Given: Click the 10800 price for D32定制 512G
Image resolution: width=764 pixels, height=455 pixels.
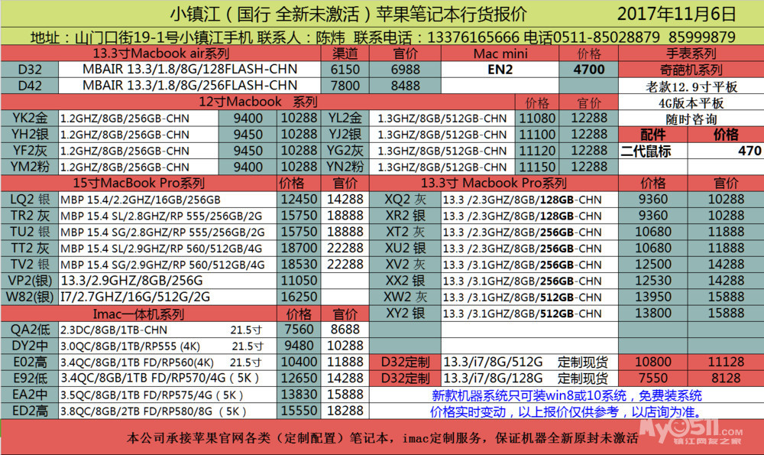Looking at the screenshot, I should [x=653, y=362].
